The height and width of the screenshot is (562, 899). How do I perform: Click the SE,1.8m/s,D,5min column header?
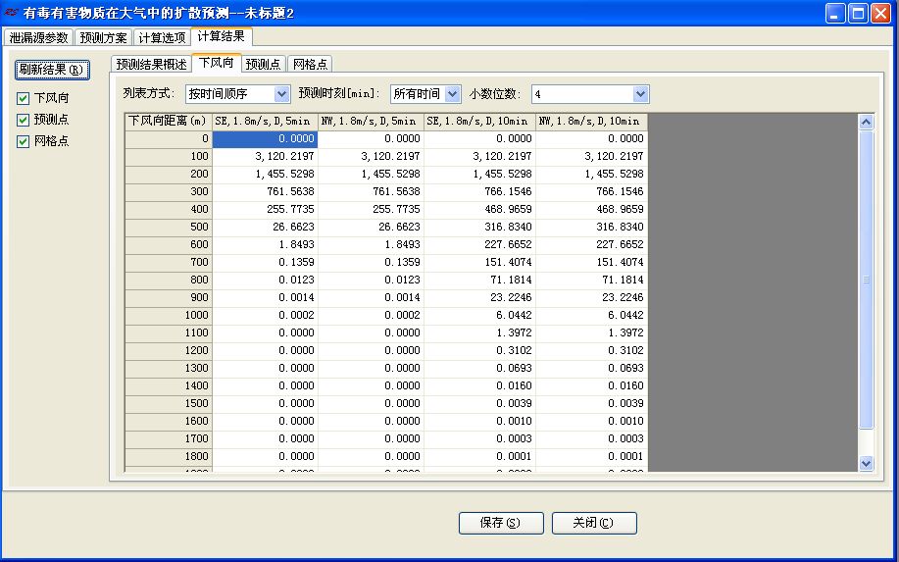click(x=265, y=122)
